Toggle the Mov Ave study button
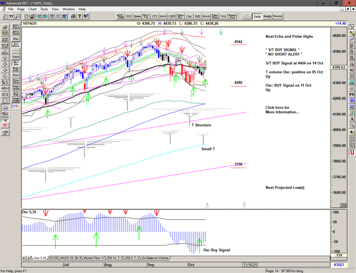This screenshot has height=273, width=356. click(16, 62)
